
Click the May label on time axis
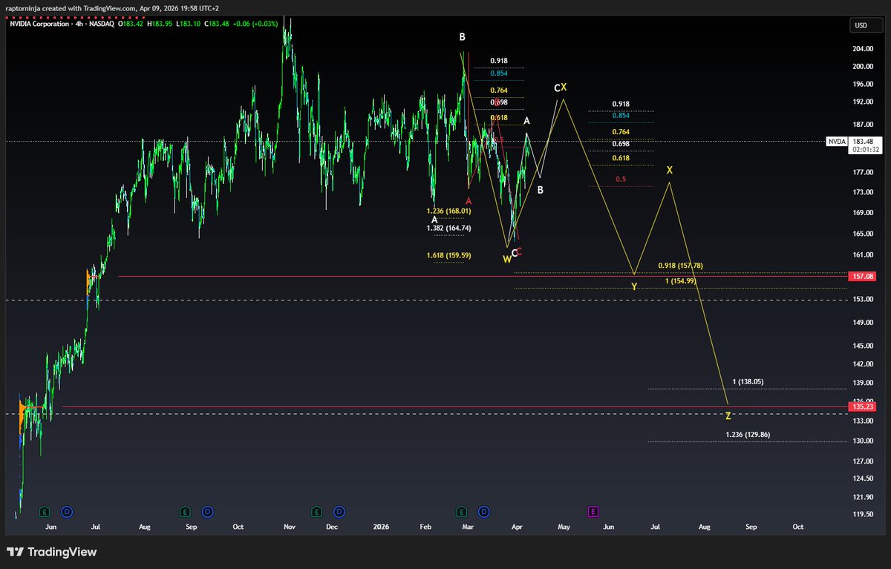564,527
